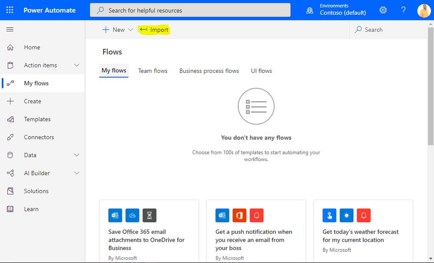Click in the flows Search field
The width and height of the screenshot is (434, 263).
pyautogui.click(x=388, y=30)
